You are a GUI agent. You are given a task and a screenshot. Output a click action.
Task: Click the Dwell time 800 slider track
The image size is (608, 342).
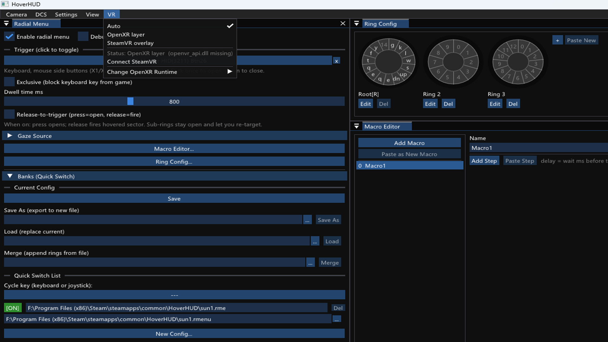tap(174, 101)
